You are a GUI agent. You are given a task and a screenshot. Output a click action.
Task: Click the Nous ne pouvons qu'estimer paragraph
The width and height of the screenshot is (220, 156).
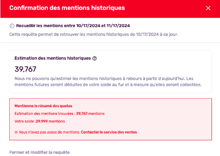(x=108, y=81)
